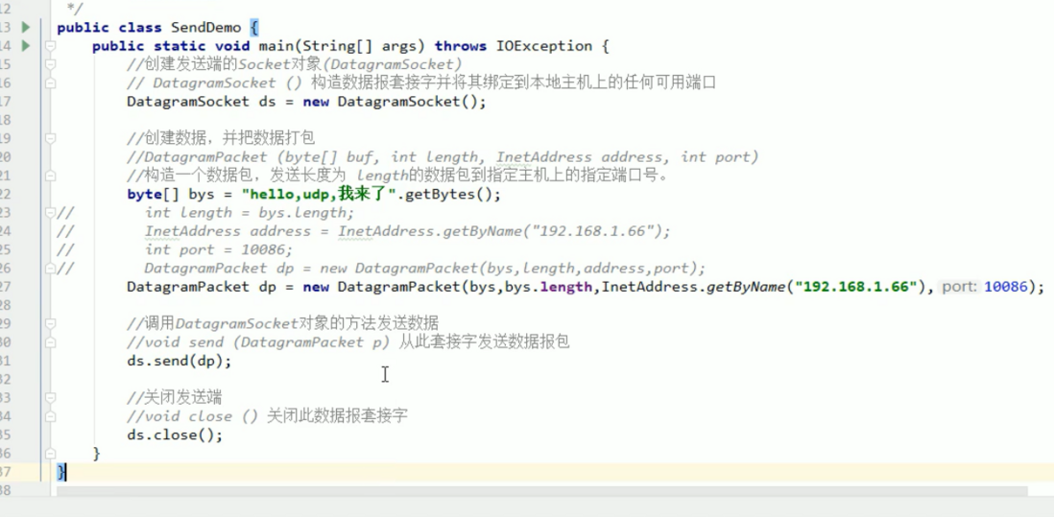Click the highlighted opening brace after SendDemo
The width and height of the screenshot is (1054, 517).
click(254, 28)
